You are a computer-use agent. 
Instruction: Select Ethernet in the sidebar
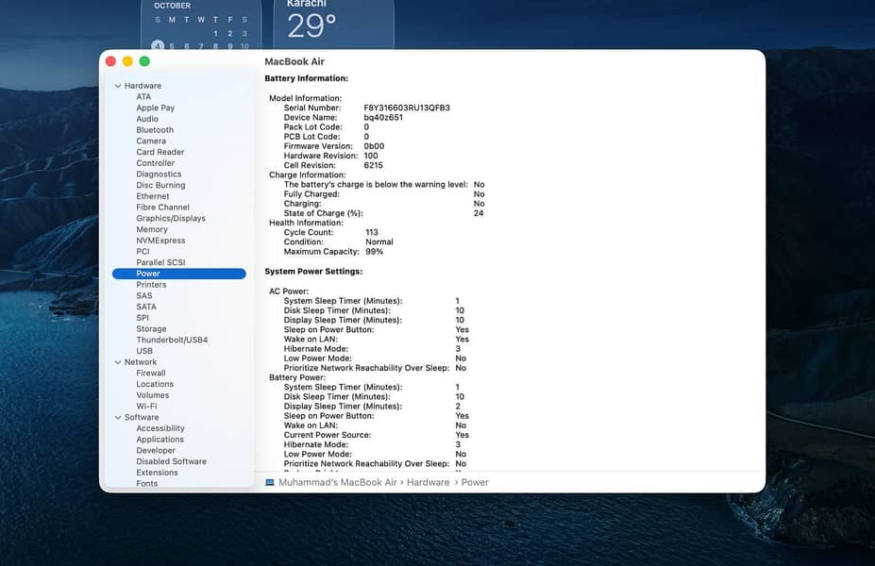[x=152, y=196]
